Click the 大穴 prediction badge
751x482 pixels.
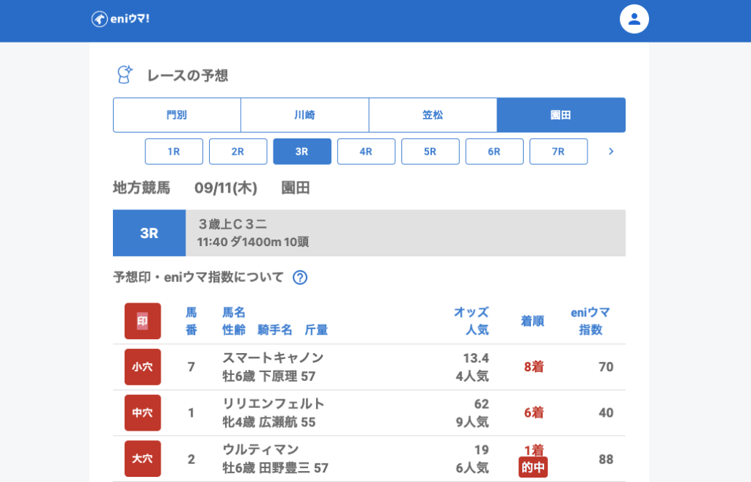142,459
